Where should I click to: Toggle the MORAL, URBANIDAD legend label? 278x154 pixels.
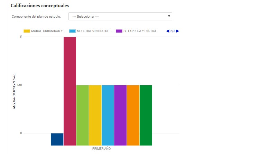tap(48, 31)
